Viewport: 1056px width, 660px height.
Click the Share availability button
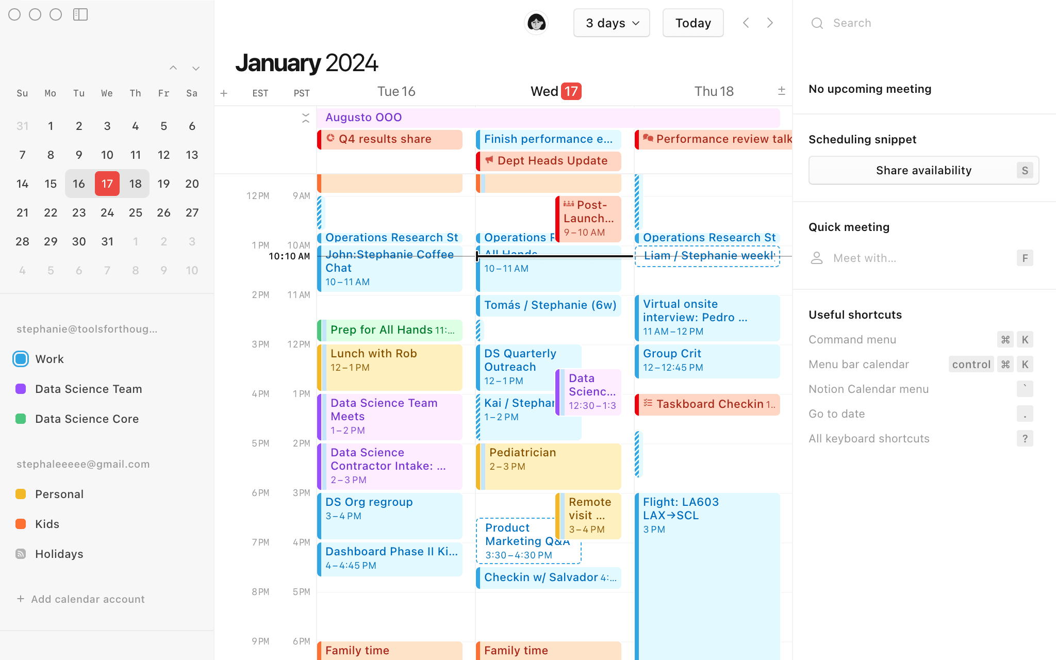pyautogui.click(x=923, y=170)
